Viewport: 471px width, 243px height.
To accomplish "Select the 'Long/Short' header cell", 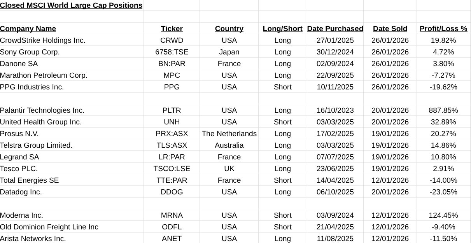I will [282, 29].
